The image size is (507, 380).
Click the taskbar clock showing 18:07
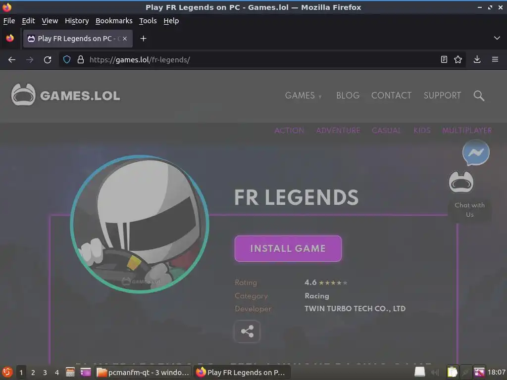coord(496,372)
